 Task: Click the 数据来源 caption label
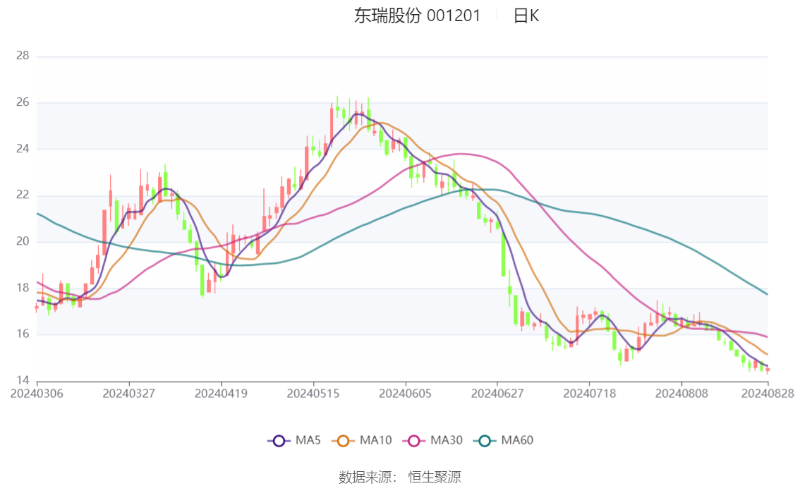pyautogui.click(x=368, y=478)
